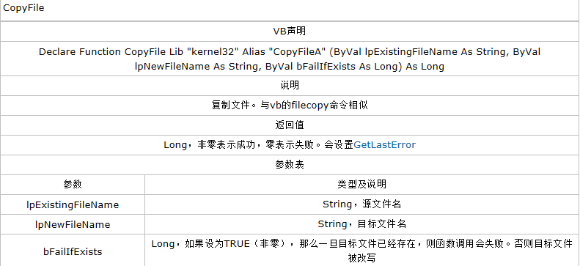This screenshot has height=266, width=580.
Task: Select the 类型及说明 column header
Action: (x=361, y=185)
